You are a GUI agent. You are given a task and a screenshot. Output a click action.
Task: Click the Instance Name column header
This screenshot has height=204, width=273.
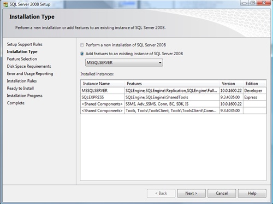pyautogui.click(x=103, y=84)
